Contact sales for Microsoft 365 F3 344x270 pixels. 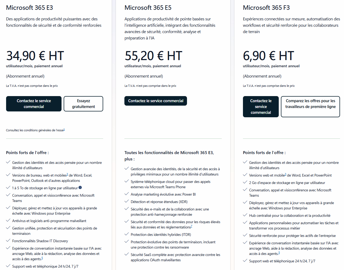[x=261, y=107]
